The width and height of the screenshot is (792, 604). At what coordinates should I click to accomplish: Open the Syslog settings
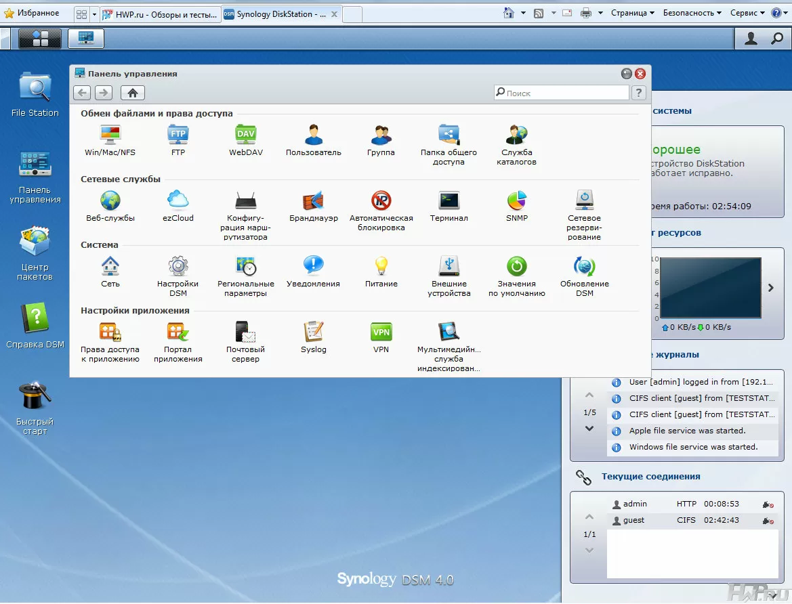(x=313, y=337)
